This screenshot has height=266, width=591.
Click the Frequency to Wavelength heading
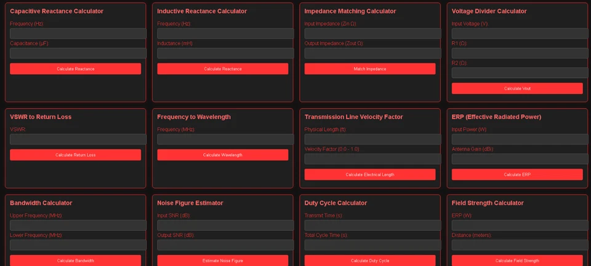coord(194,117)
